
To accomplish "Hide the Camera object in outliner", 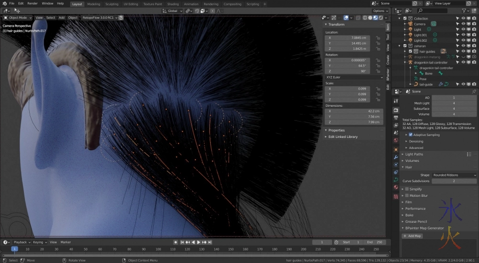I will (x=463, y=24).
